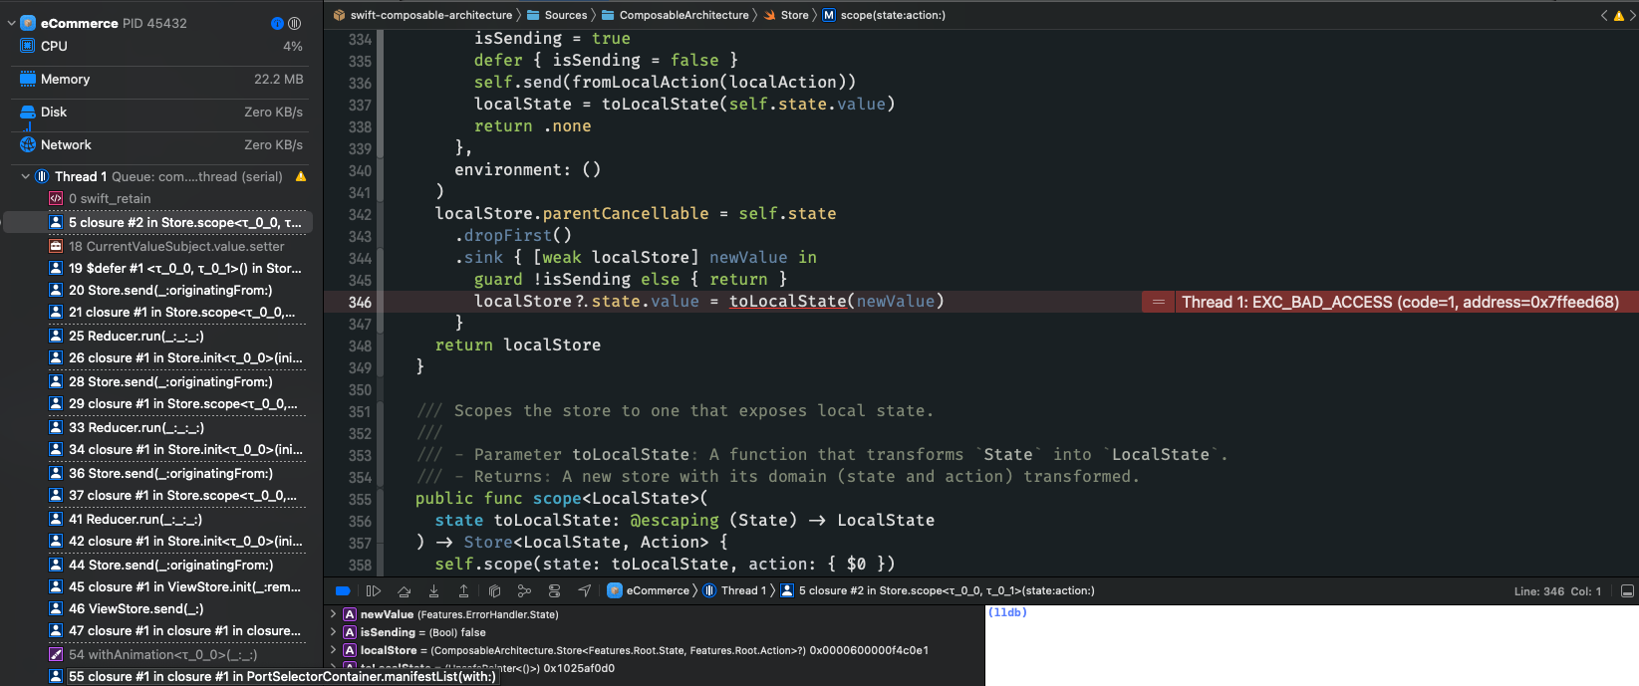
Task: Open the Sources folder in jump bar
Action: tap(557, 15)
